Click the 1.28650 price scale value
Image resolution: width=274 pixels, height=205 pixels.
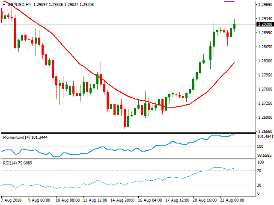[265, 47]
